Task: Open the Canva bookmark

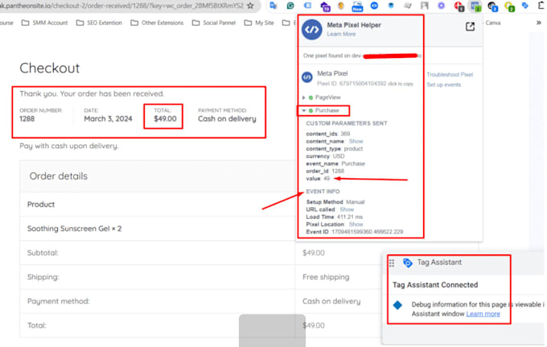Action: tap(492, 23)
